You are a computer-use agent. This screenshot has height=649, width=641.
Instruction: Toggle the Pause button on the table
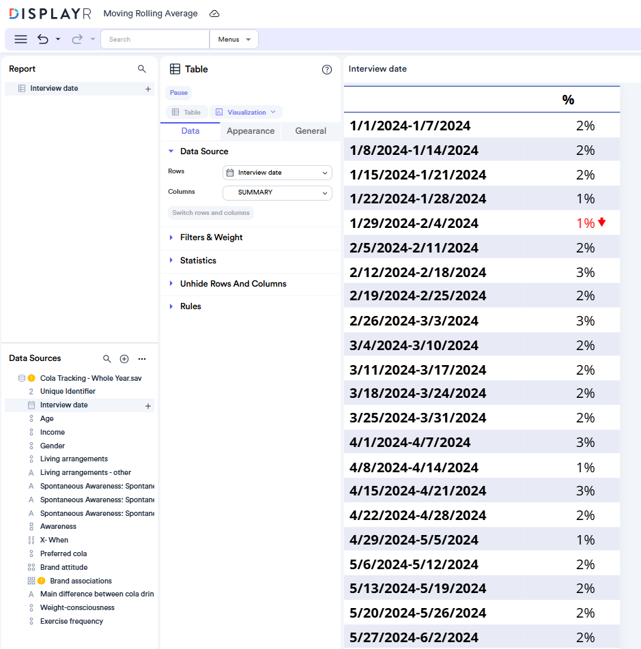178,92
